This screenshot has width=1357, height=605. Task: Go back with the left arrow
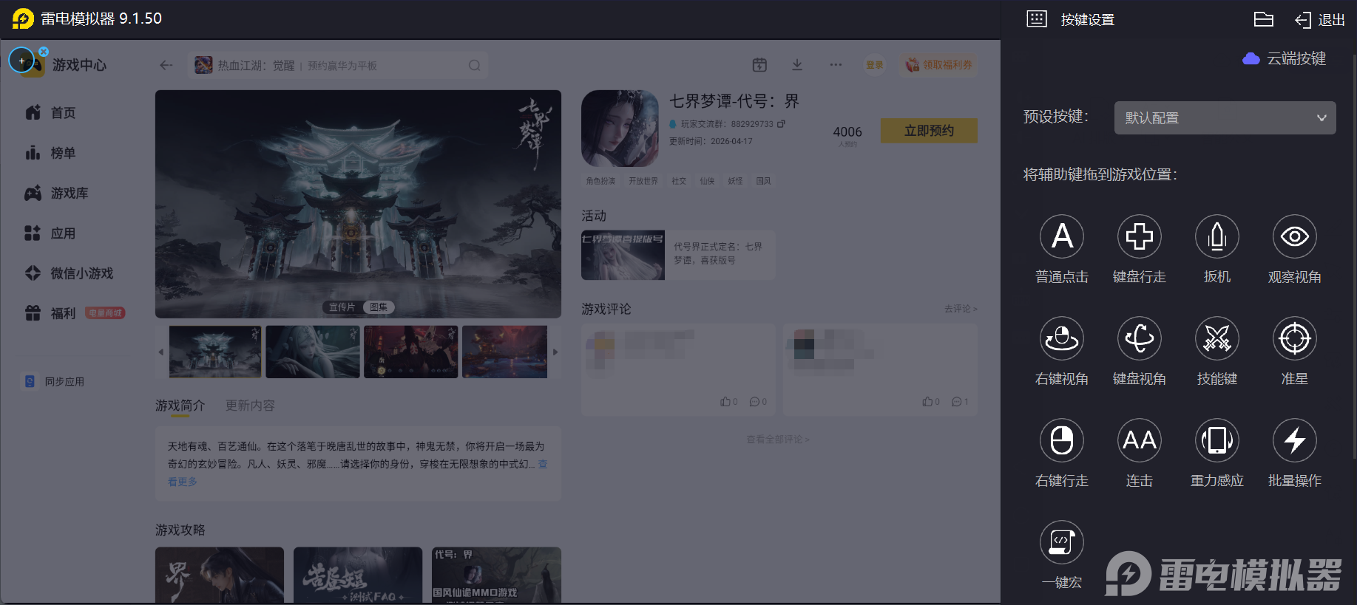(166, 65)
